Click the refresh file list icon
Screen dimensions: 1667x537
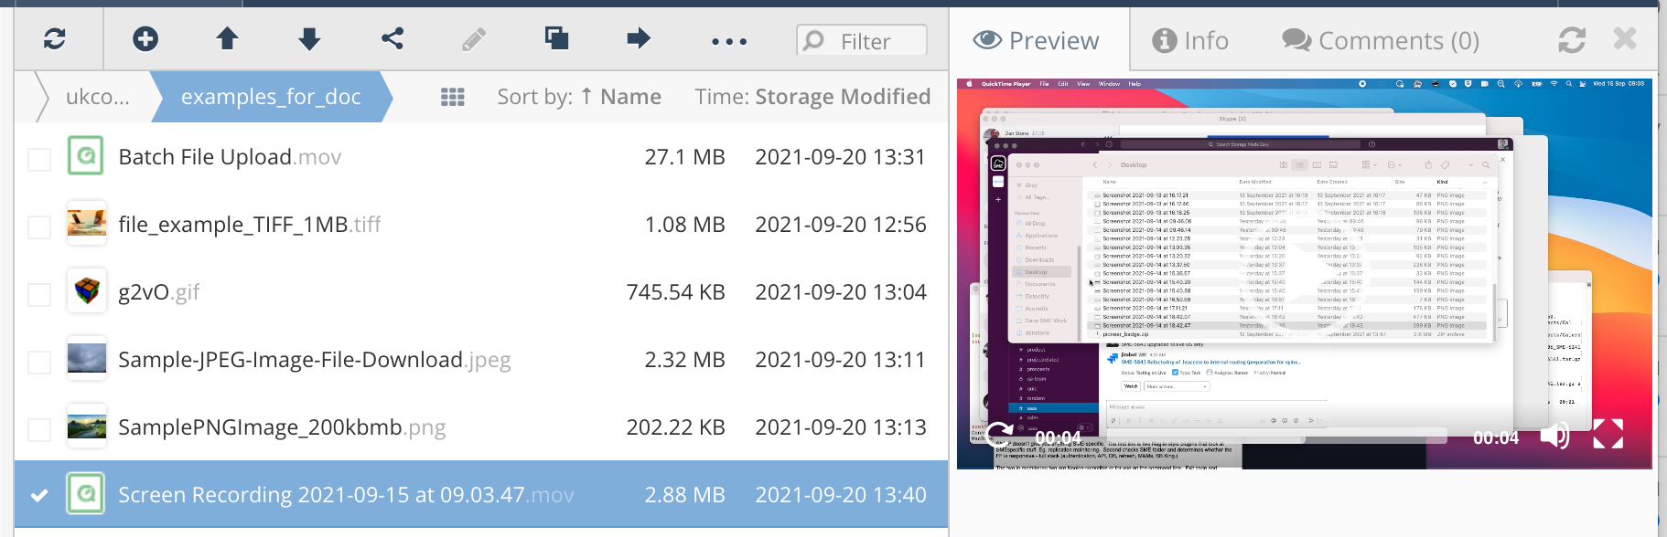[55, 39]
